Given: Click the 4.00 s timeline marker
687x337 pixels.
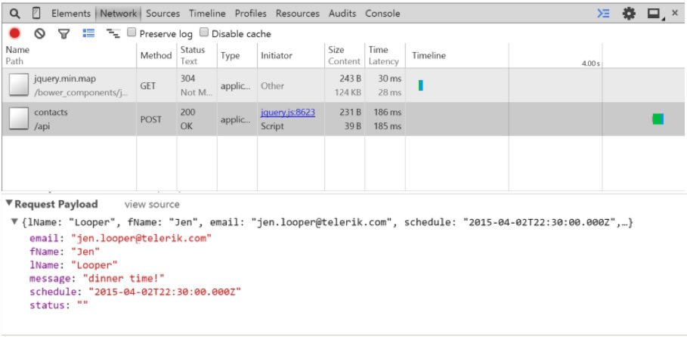Looking at the screenshot, I should (x=590, y=63).
